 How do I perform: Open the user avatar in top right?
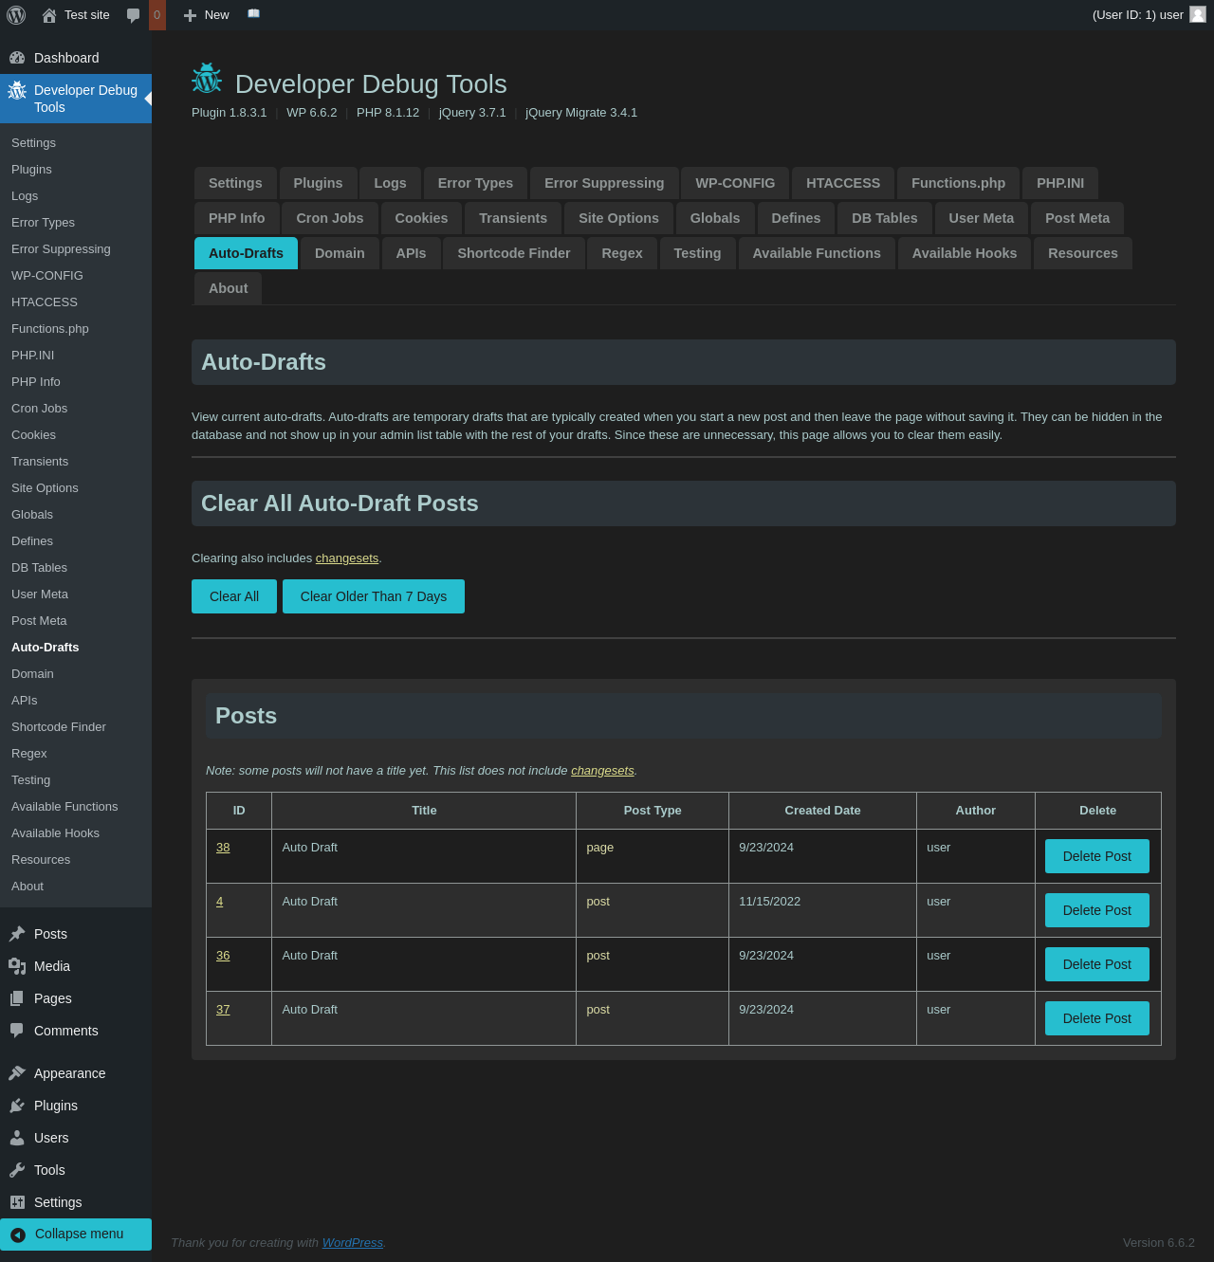coord(1198,14)
